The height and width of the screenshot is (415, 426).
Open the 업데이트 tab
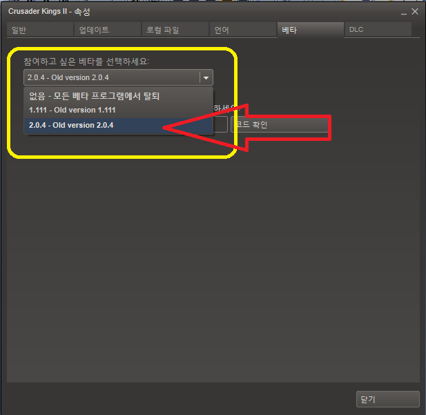click(x=108, y=30)
